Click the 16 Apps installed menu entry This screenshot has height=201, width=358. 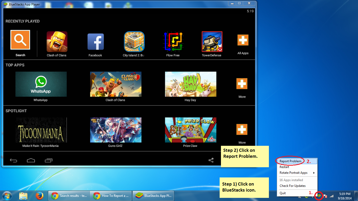click(x=297, y=180)
